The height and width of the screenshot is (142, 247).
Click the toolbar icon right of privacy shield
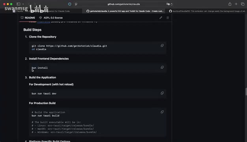[x=76, y=4]
